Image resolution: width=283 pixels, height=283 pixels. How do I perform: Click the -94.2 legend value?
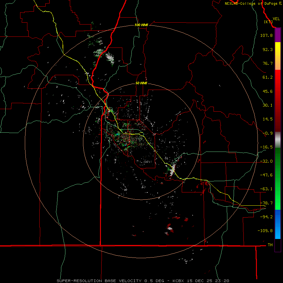266,217
